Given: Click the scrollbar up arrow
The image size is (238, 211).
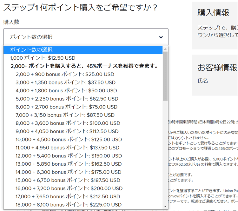Looking at the screenshot, I should [165, 49].
